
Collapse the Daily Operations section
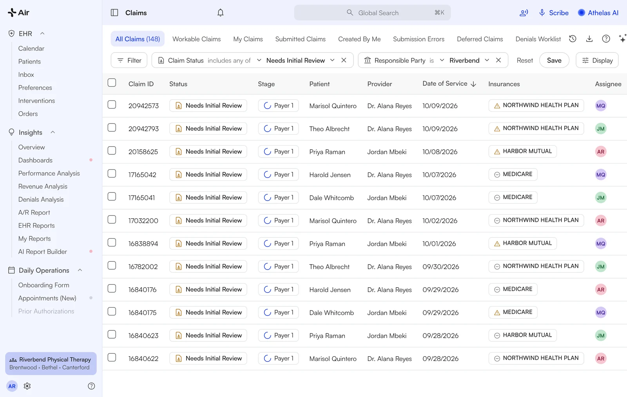point(80,270)
